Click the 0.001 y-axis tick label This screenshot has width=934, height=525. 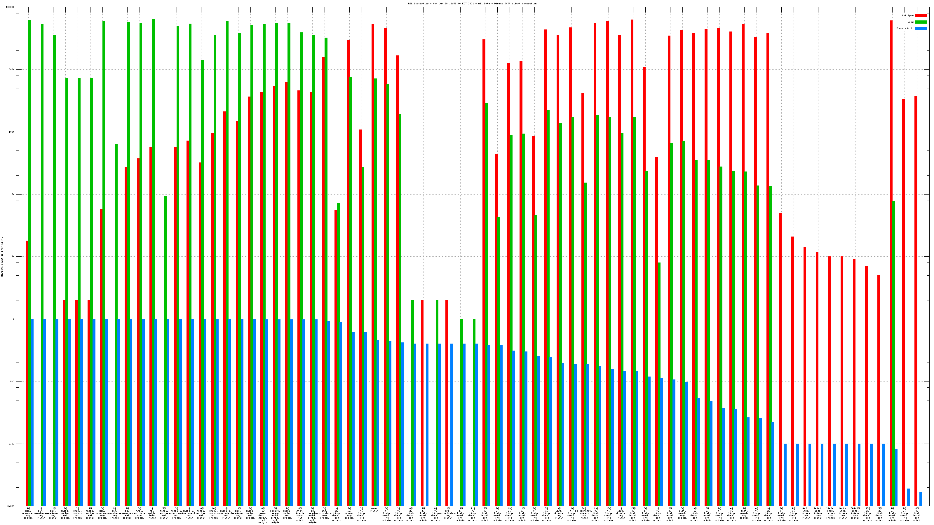(x=11, y=506)
